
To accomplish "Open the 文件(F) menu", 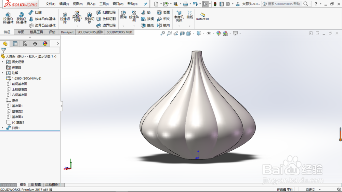I will click(50, 4).
